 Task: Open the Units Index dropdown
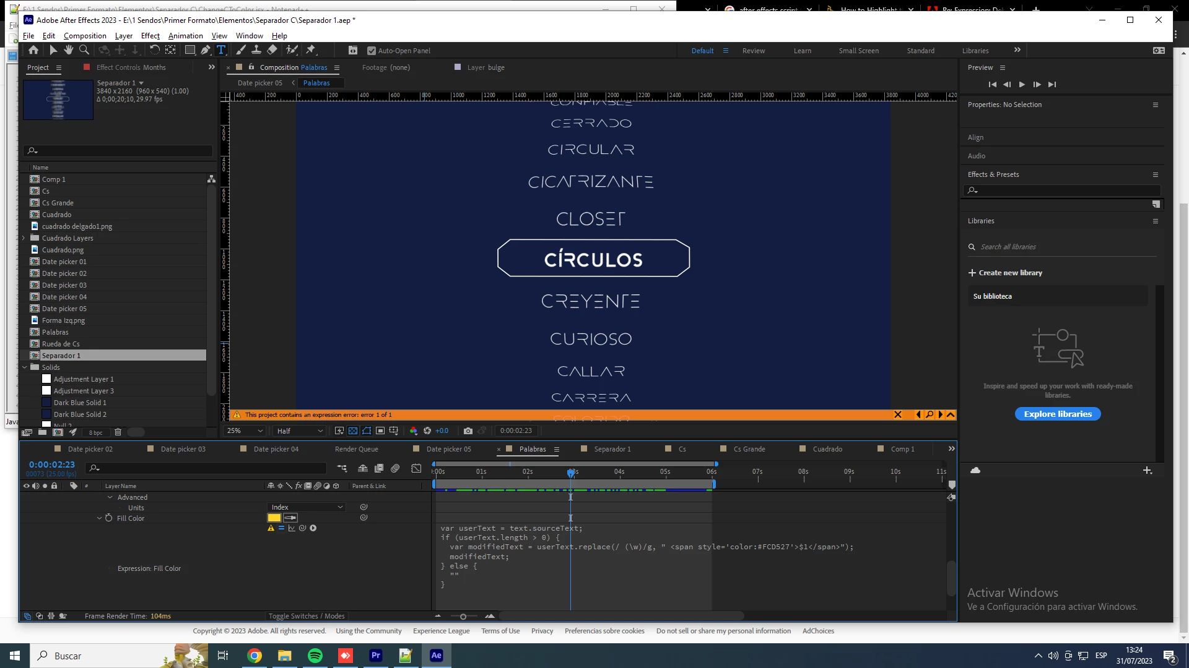[x=307, y=507]
